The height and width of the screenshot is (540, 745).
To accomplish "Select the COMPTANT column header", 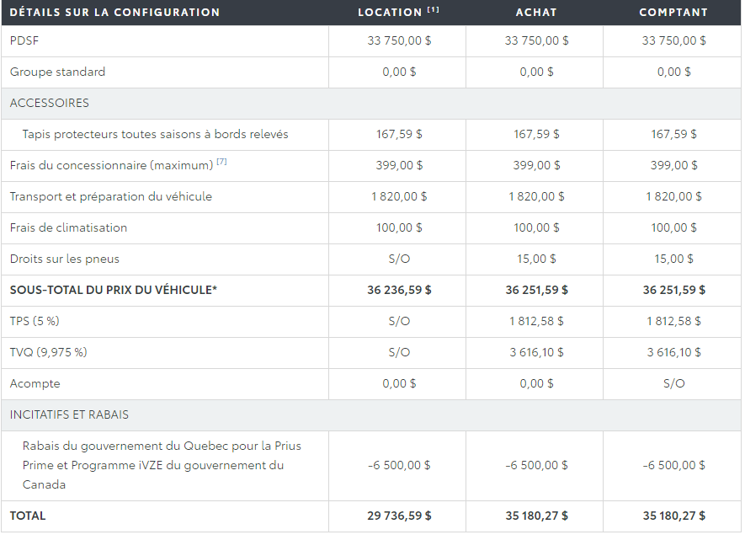I will [x=673, y=13].
